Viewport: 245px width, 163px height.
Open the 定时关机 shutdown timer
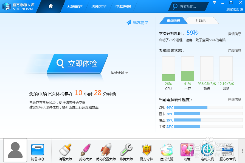(x=207, y=152)
